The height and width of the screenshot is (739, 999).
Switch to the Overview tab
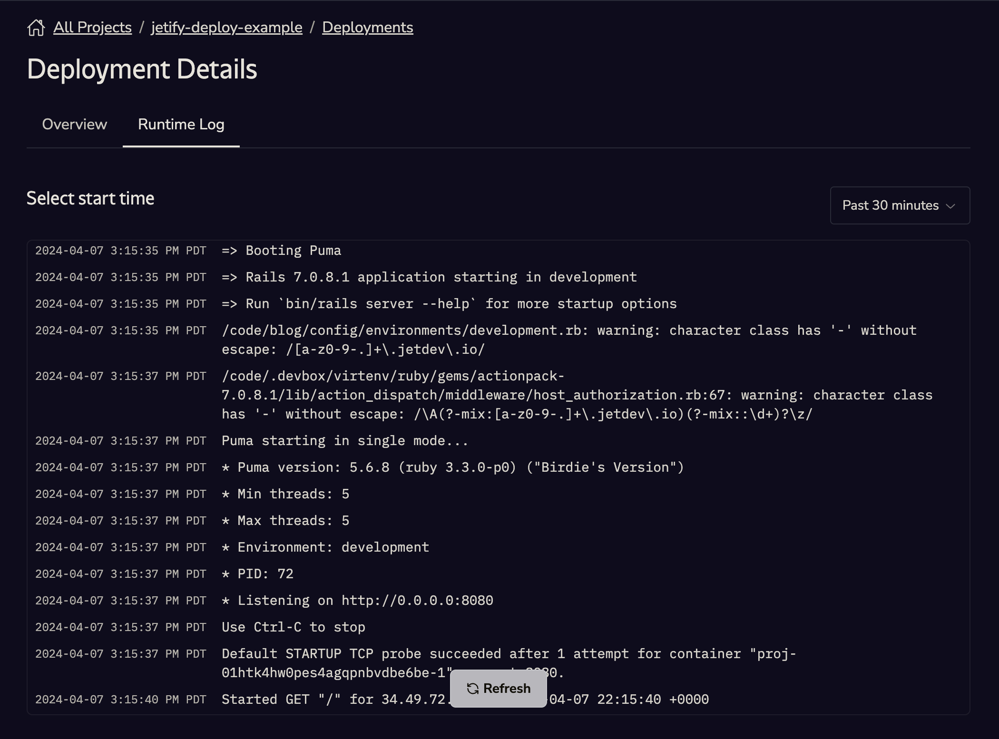[74, 124]
